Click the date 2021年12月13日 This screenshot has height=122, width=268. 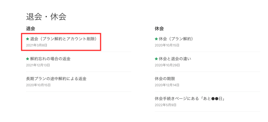click(38, 65)
